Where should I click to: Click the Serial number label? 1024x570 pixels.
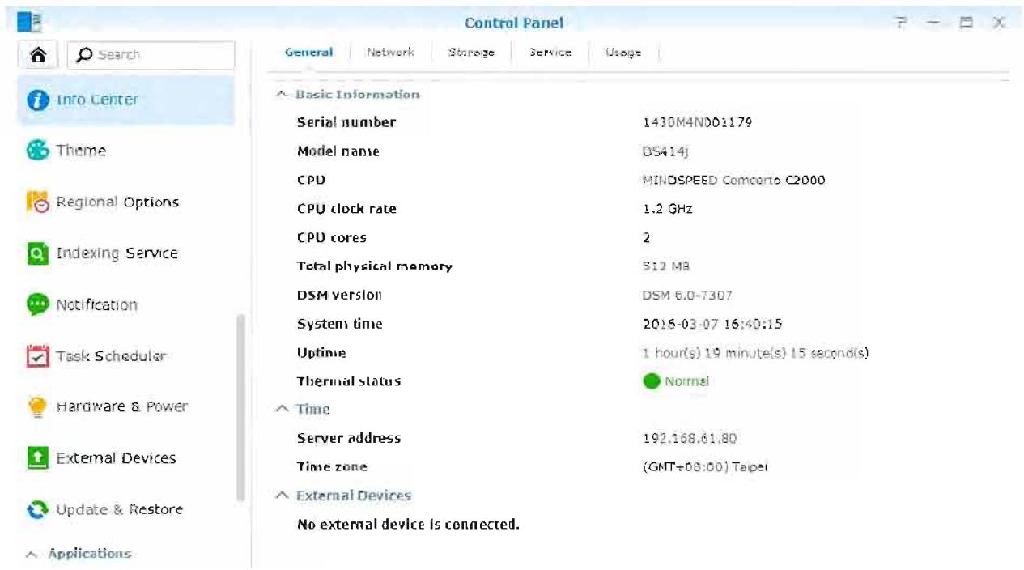[x=346, y=122]
